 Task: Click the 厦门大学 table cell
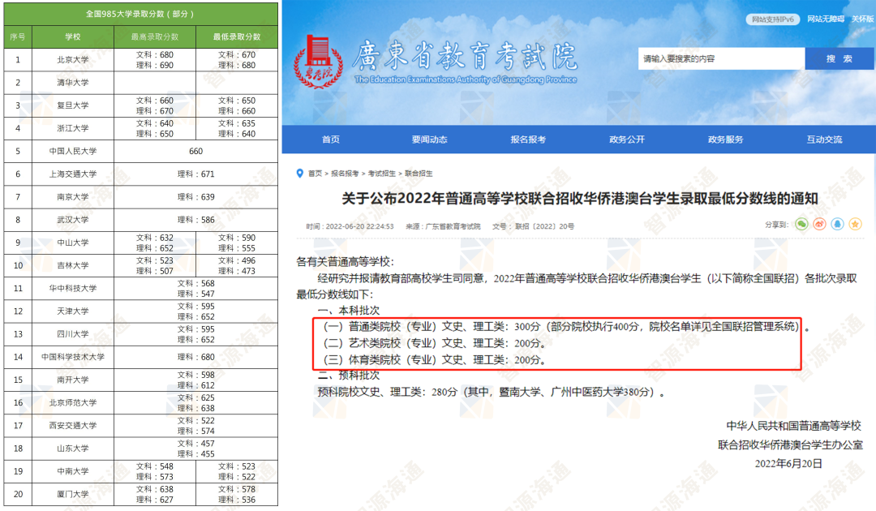pyautogui.click(x=73, y=494)
